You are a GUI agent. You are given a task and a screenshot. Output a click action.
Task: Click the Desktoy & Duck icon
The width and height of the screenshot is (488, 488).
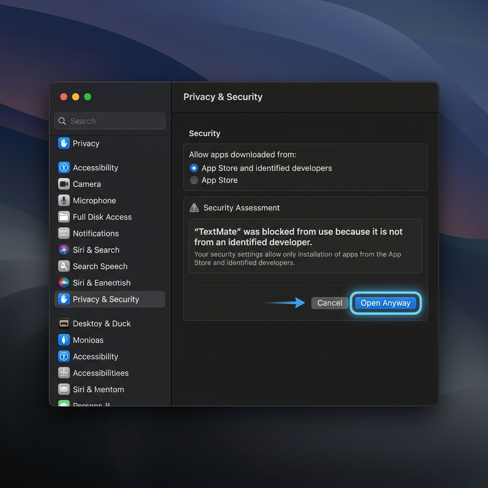click(x=63, y=323)
